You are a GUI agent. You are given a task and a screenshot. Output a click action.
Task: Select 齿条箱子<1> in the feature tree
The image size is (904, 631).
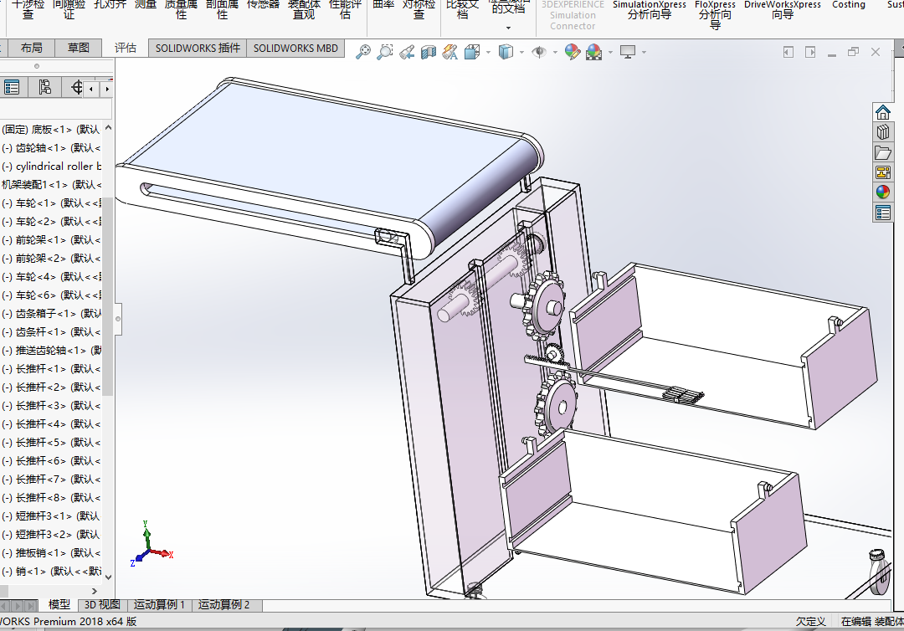(x=51, y=314)
